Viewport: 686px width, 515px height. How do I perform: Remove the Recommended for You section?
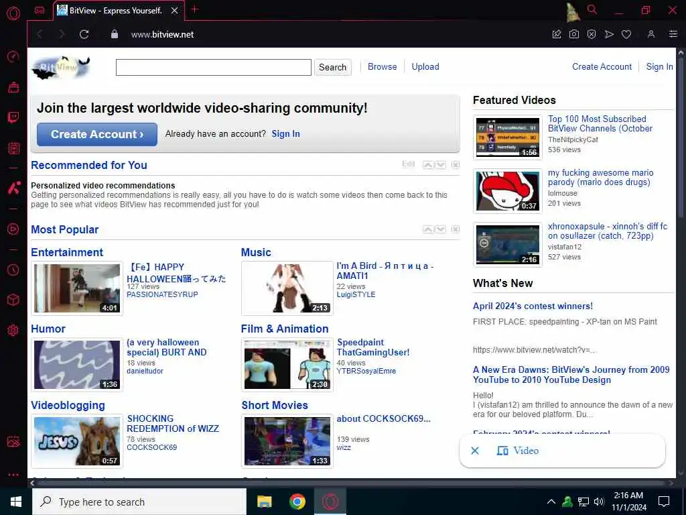point(456,165)
